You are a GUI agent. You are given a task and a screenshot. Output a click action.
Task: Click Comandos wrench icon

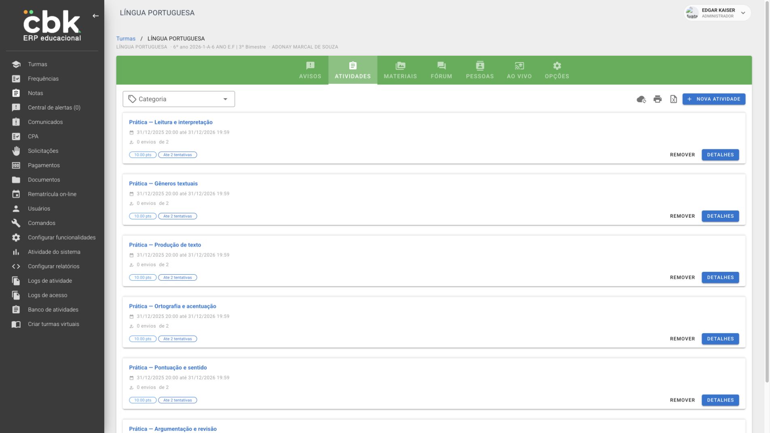point(16,223)
